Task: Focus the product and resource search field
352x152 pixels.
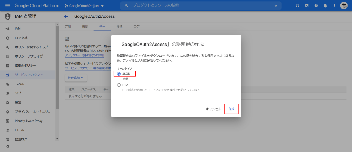Action: (201, 5)
